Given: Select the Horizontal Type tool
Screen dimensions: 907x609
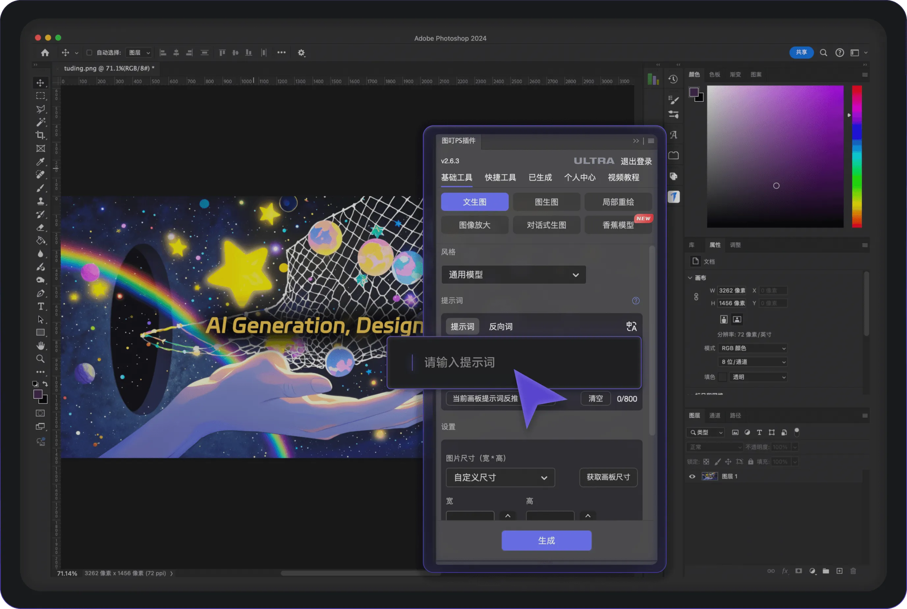Looking at the screenshot, I should (x=41, y=306).
